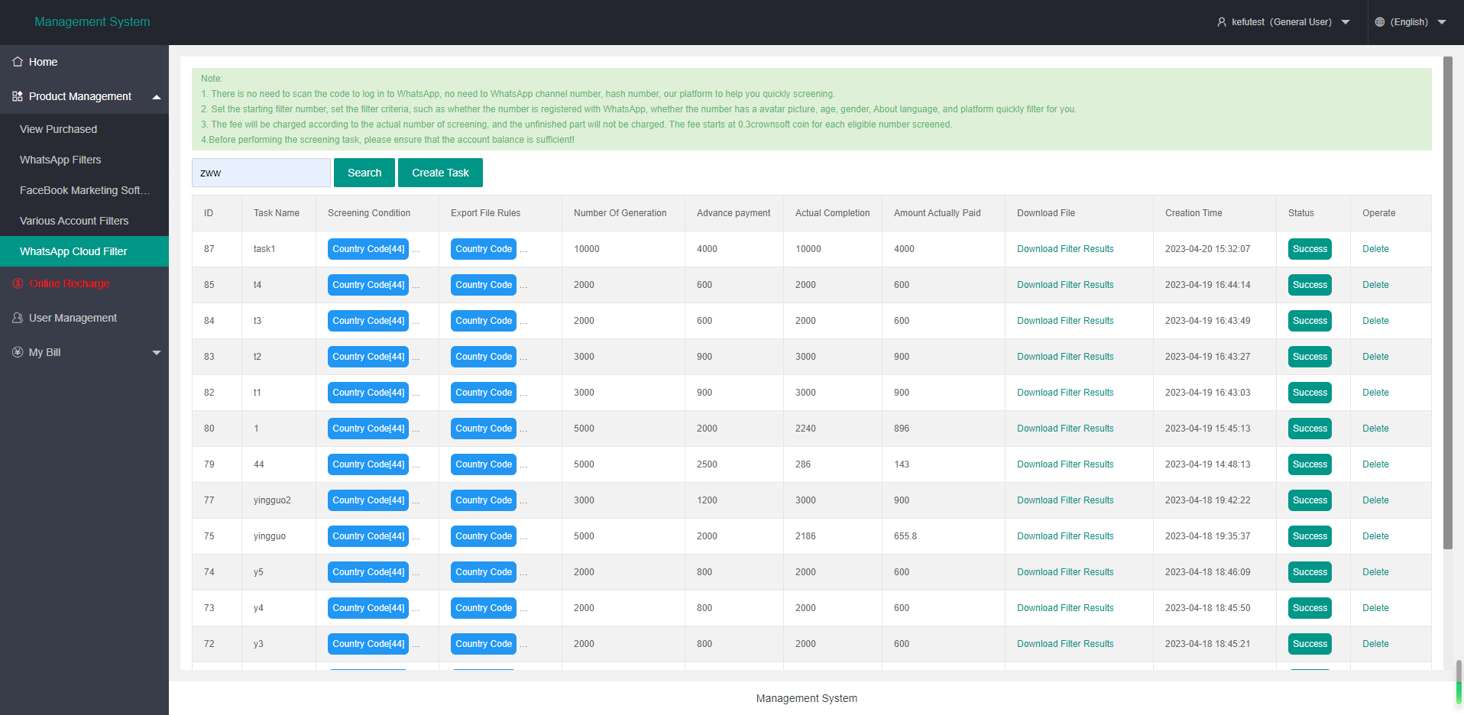
Task: Go to Online Recharge page
Action: click(x=84, y=283)
